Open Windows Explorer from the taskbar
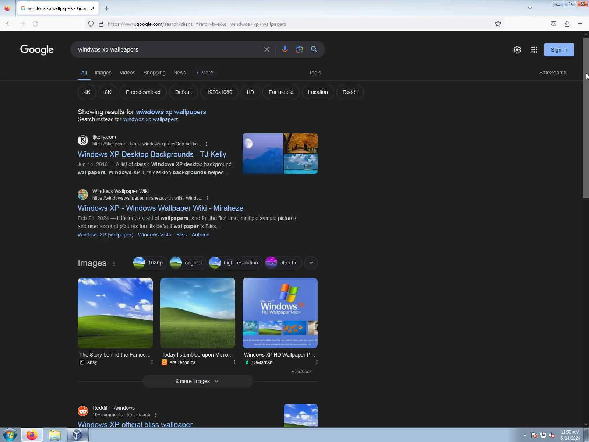589x442 pixels. (55, 435)
